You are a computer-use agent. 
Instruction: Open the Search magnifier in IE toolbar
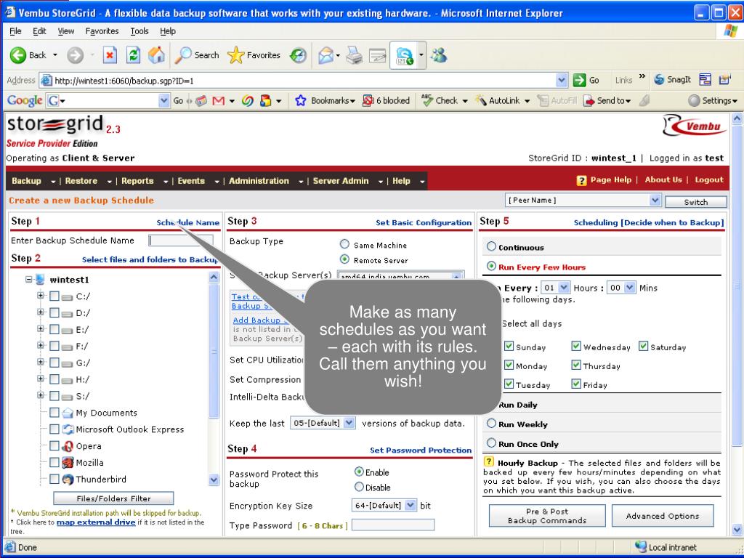click(x=183, y=55)
